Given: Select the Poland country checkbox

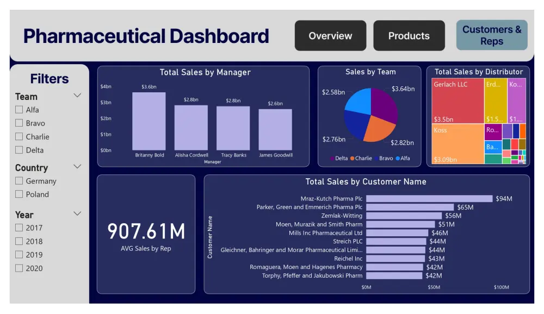Looking at the screenshot, I should click(x=19, y=194).
